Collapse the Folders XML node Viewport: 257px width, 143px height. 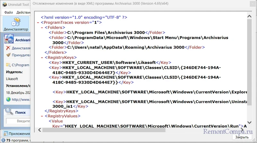[42, 28]
